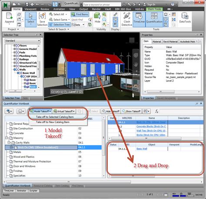Click Hide Takeoff in workbook toolbar
This screenshot has height=199, width=206.
[111, 111]
